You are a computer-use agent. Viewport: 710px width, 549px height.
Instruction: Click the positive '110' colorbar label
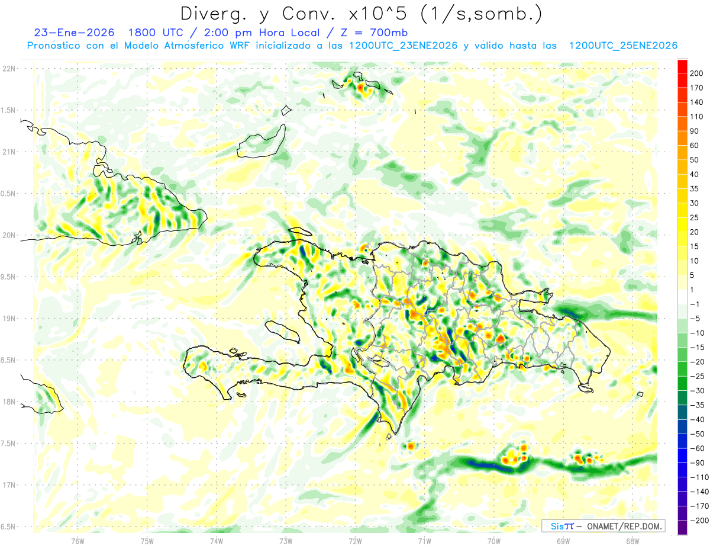tap(697, 117)
